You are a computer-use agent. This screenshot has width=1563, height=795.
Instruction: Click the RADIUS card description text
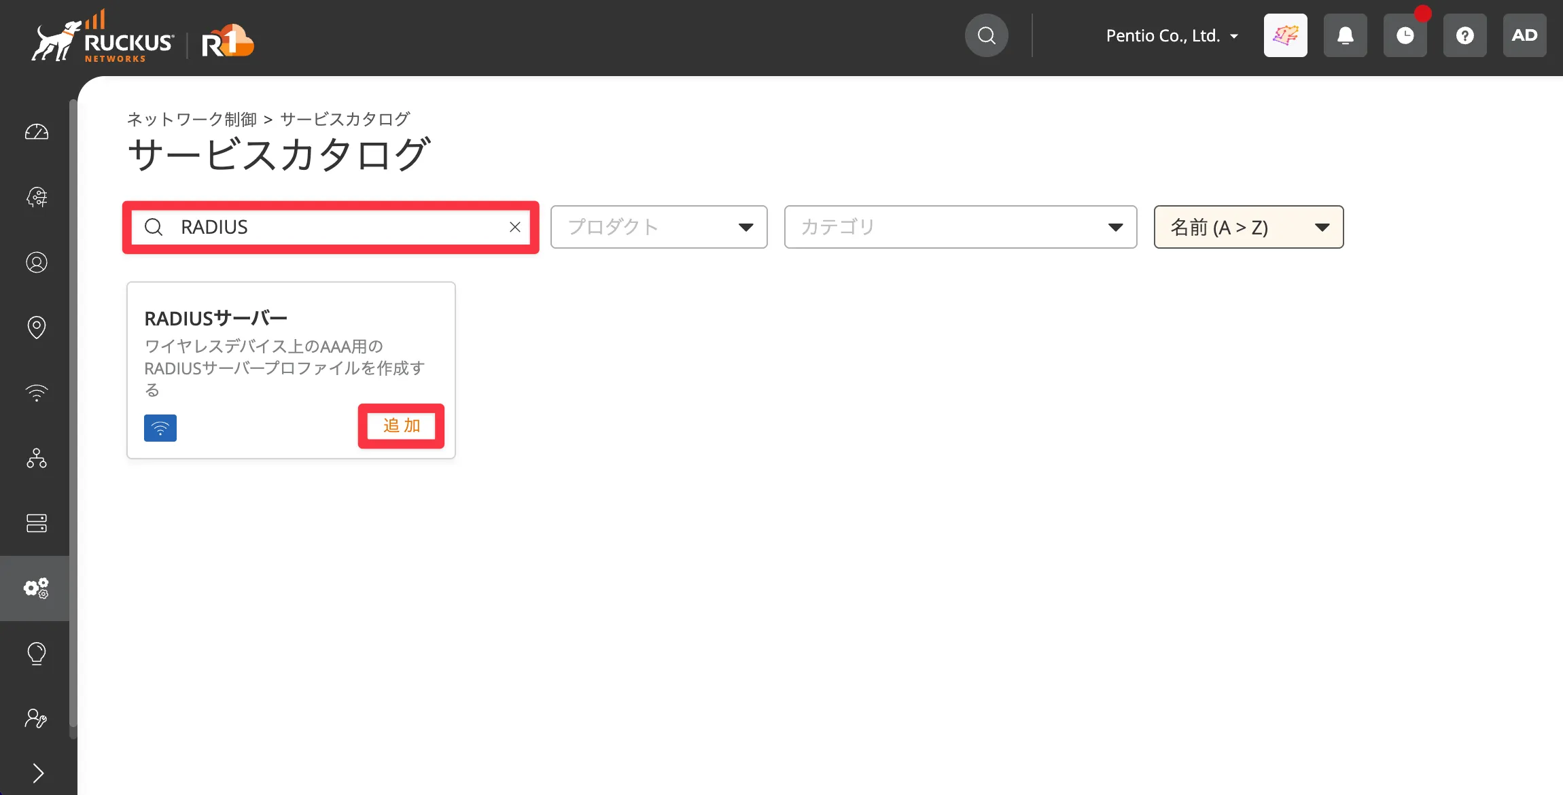(x=284, y=368)
